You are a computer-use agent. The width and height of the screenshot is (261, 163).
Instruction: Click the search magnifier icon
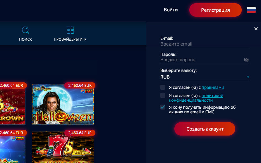25,30
